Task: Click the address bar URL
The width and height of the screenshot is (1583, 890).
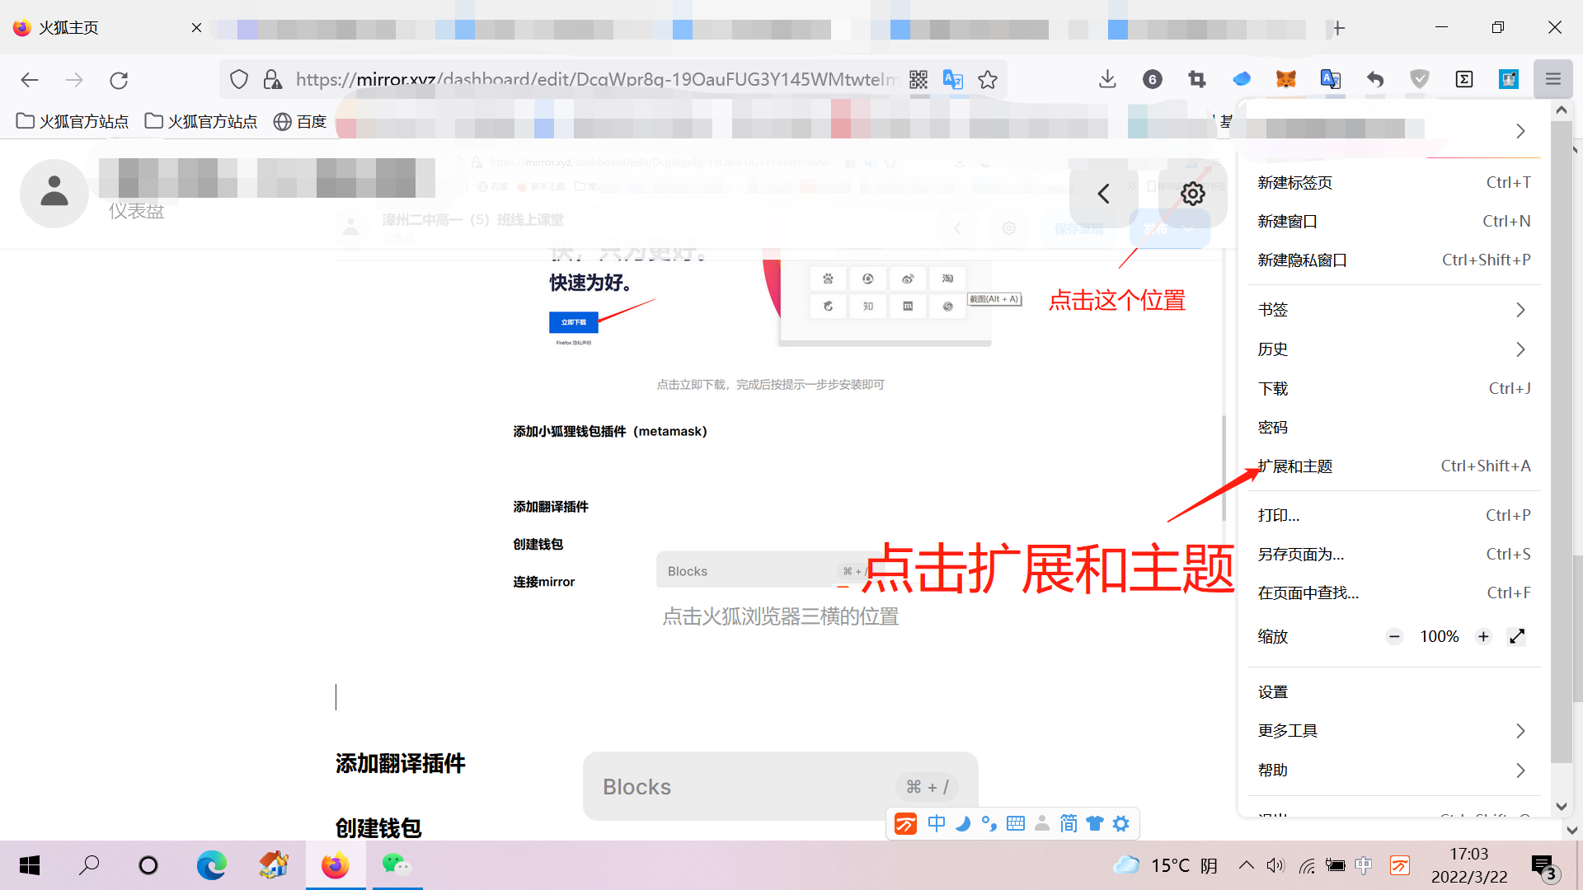Action: pyautogui.click(x=595, y=80)
